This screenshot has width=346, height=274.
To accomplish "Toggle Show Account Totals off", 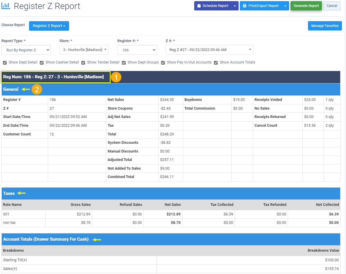I will pyautogui.click(x=216, y=63).
